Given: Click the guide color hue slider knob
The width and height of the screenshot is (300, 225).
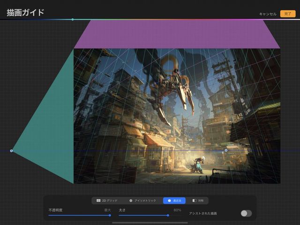Looking at the screenshot, I should 73,20.
